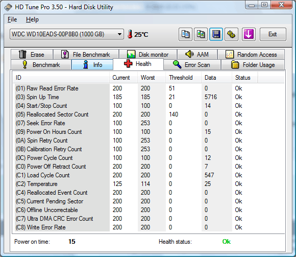Switch to the Benchmark tab
The width and height of the screenshot is (296, 257).
point(41,65)
